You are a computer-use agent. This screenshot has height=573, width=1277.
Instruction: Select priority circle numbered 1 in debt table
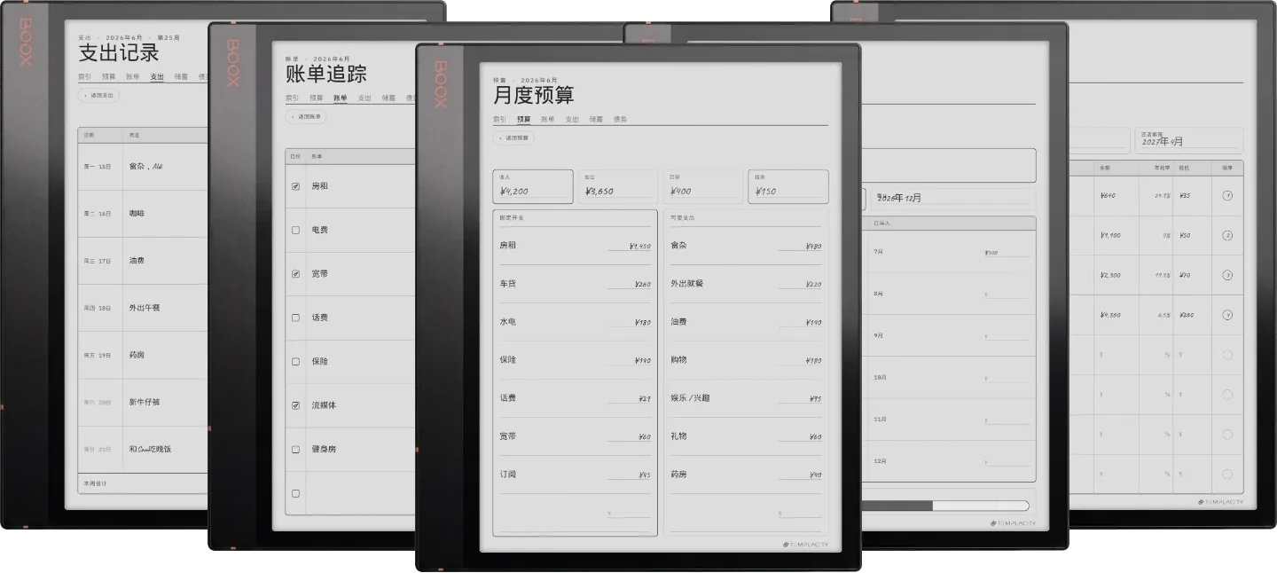pos(1227,196)
